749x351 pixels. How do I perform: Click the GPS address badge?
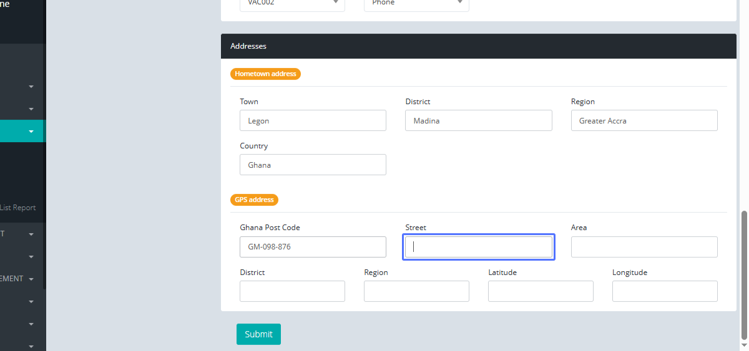254,200
